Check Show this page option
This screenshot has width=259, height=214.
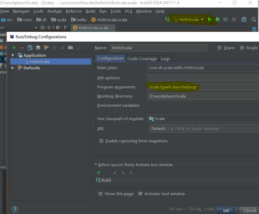pyautogui.click(x=101, y=194)
